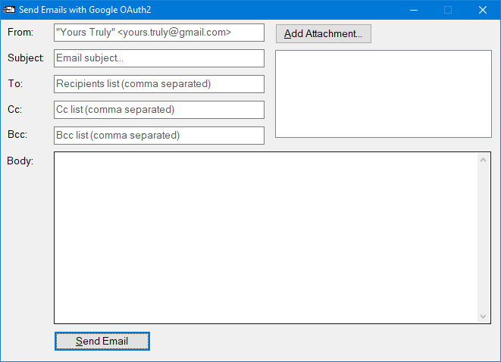Screen dimensions: 501x362
Task: Click the Body scrollbar up arrow
Action: 484,159
